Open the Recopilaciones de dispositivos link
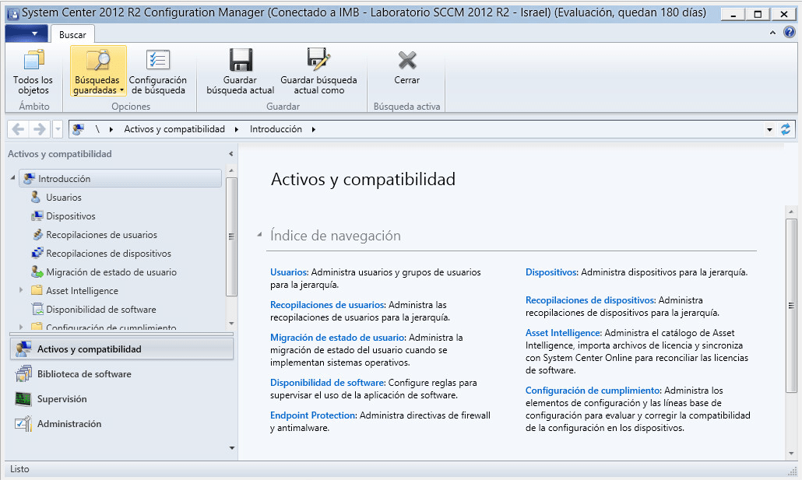This screenshot has height=480, width=802. (x=590, y=300)
